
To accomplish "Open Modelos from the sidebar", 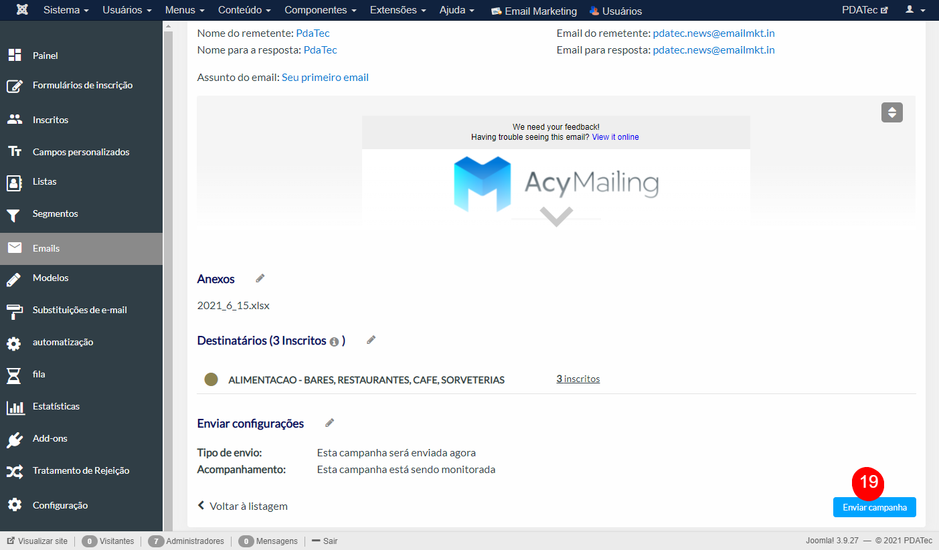I will click(51, 278).
